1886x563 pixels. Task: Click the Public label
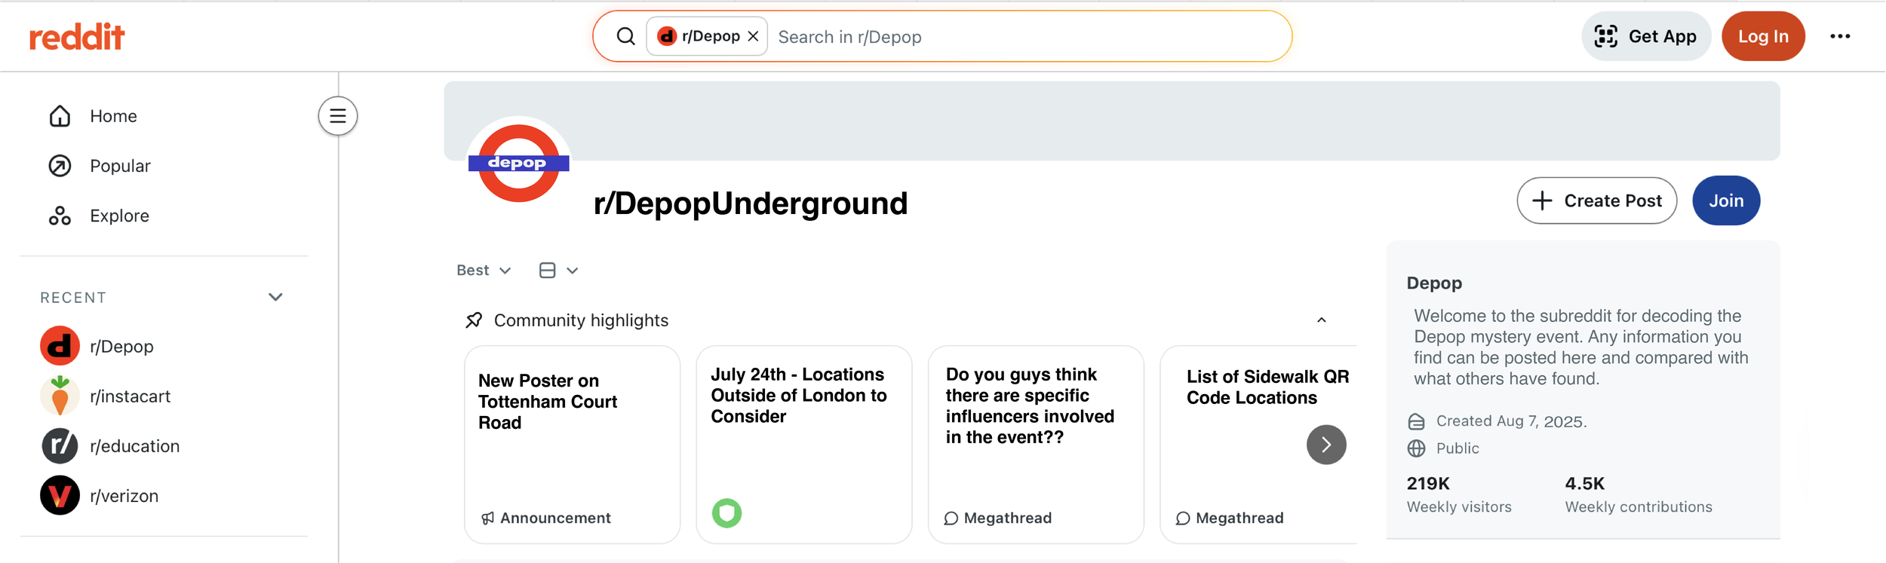coord(1457,448)
